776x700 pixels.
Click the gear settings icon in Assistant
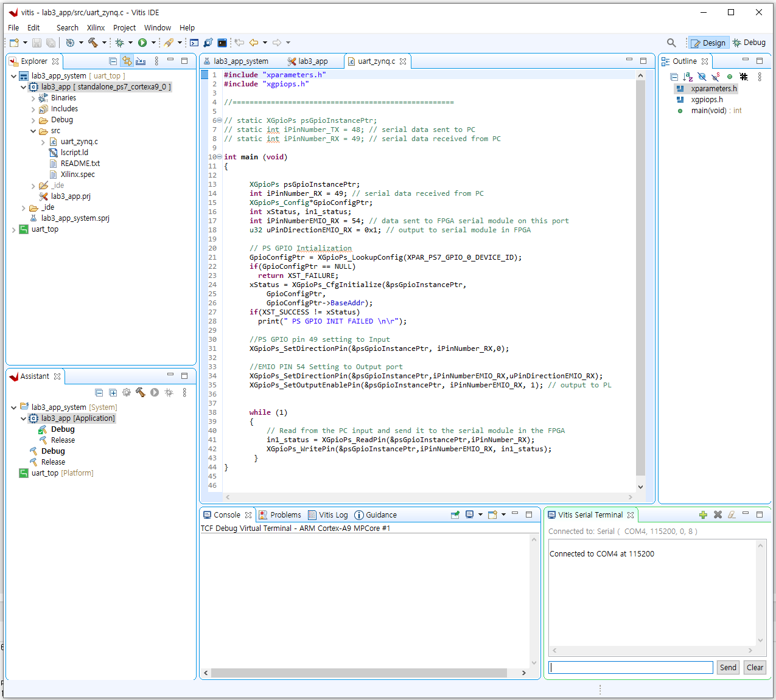click(x=127, y=393)
